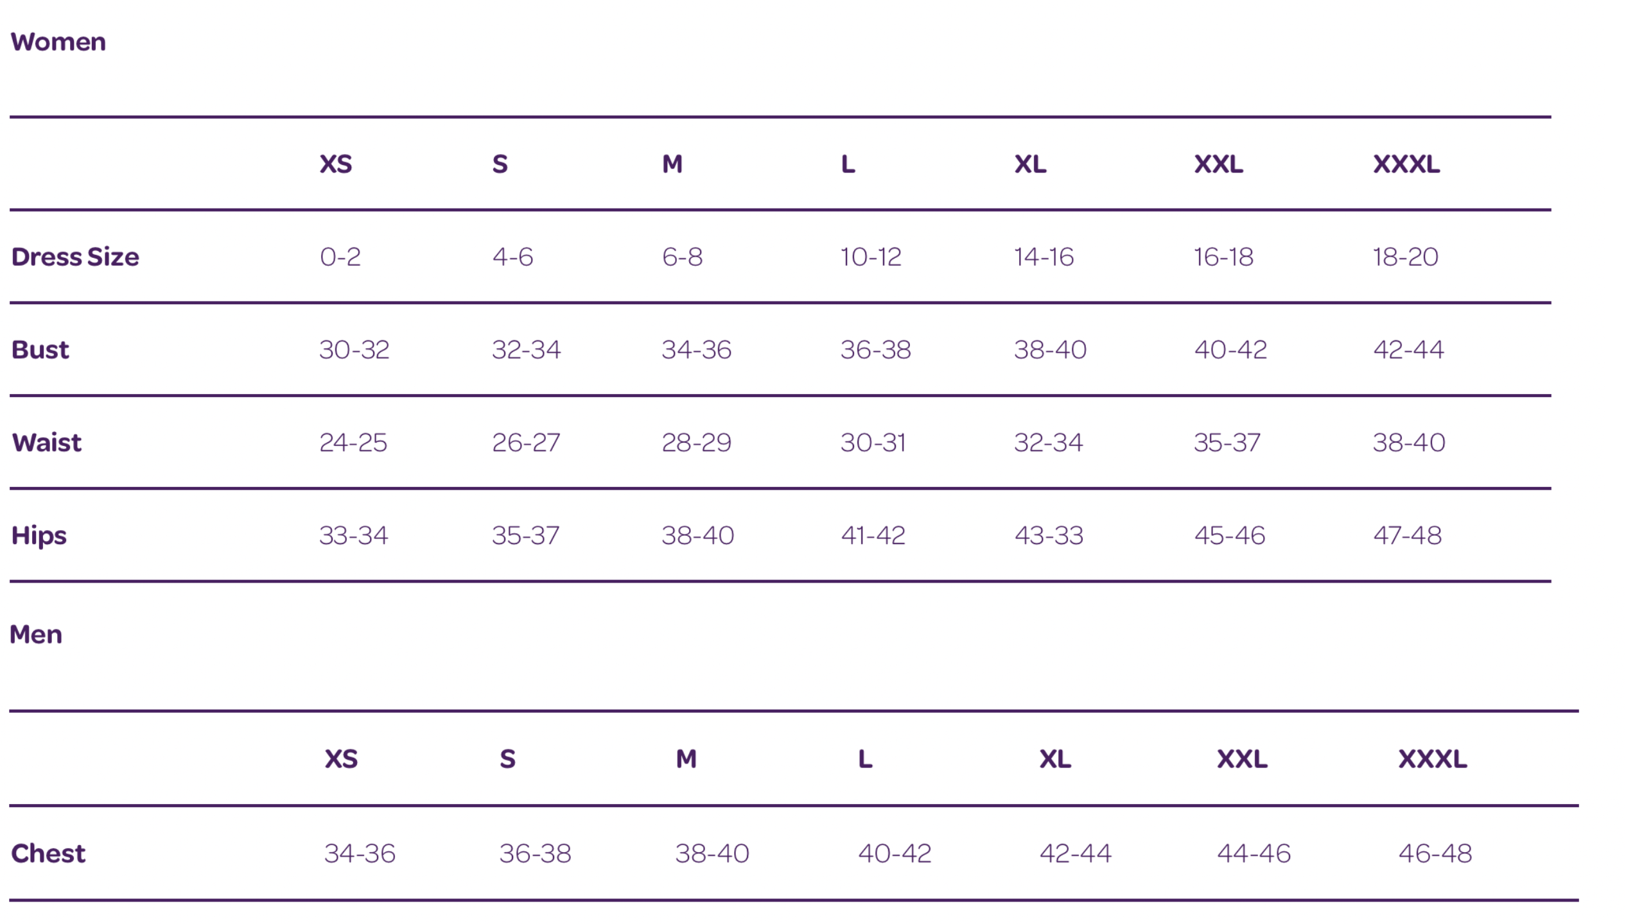Select the 30-32 bust measurement
This screenshot has width=1644, height=924.
point(354,350)
